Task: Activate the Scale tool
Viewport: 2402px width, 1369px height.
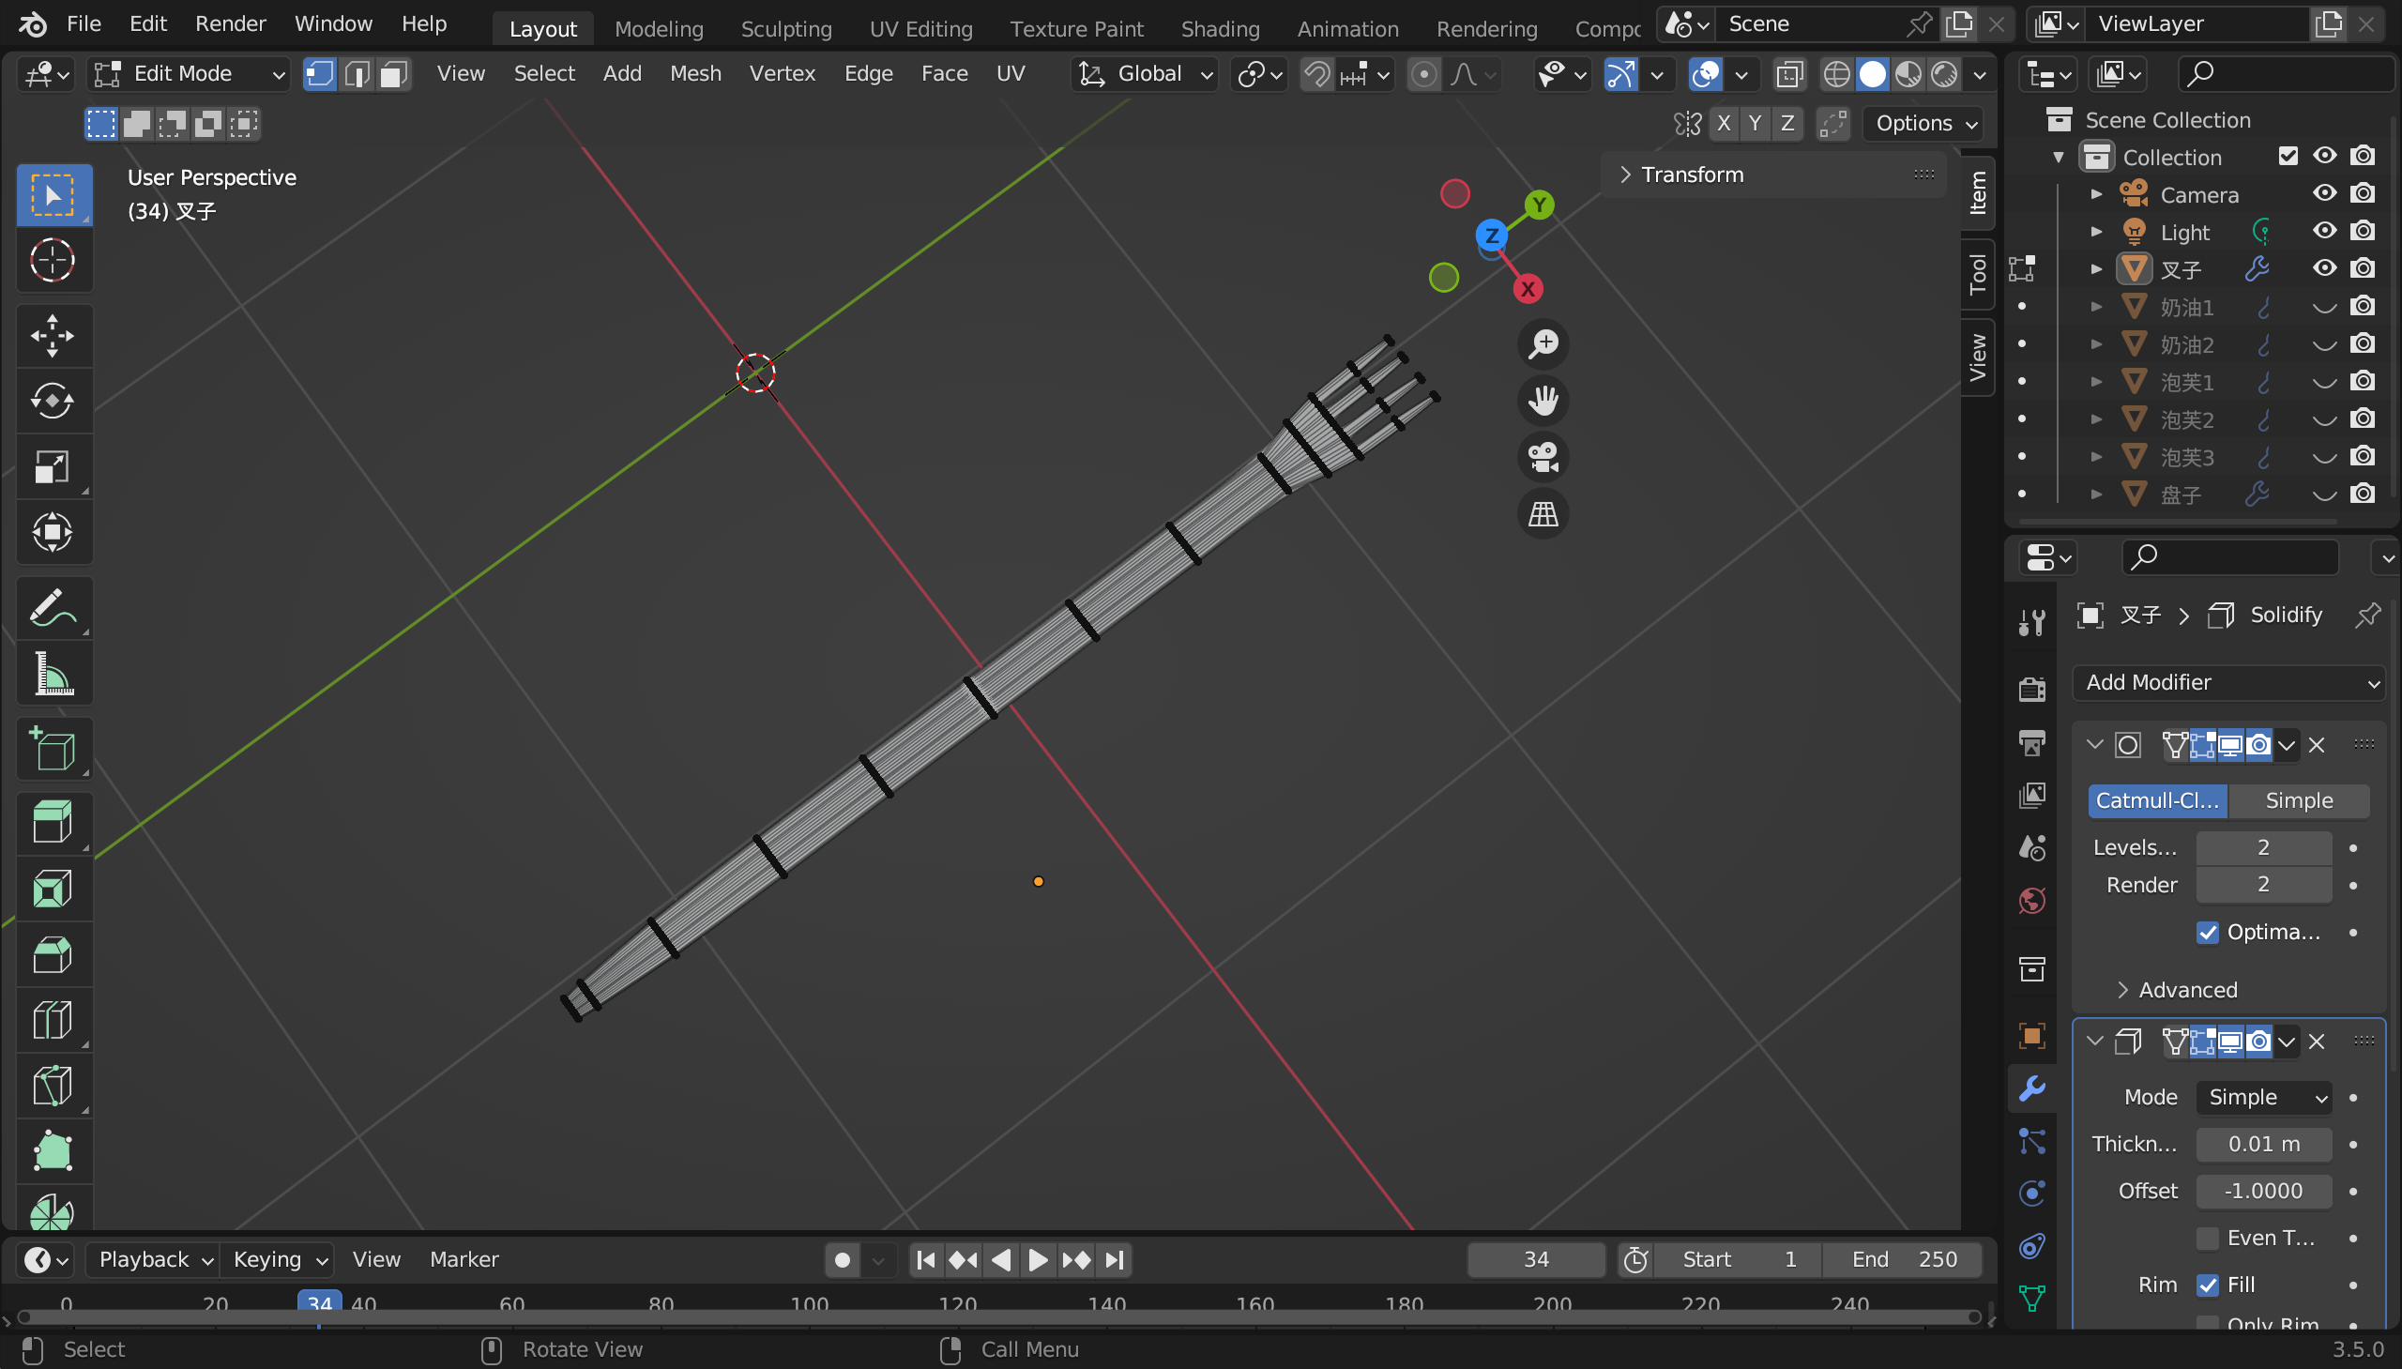Action: (x=53, y=467)
